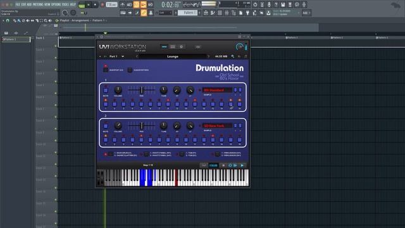Open the Line snap dropdown

[165, 13]
